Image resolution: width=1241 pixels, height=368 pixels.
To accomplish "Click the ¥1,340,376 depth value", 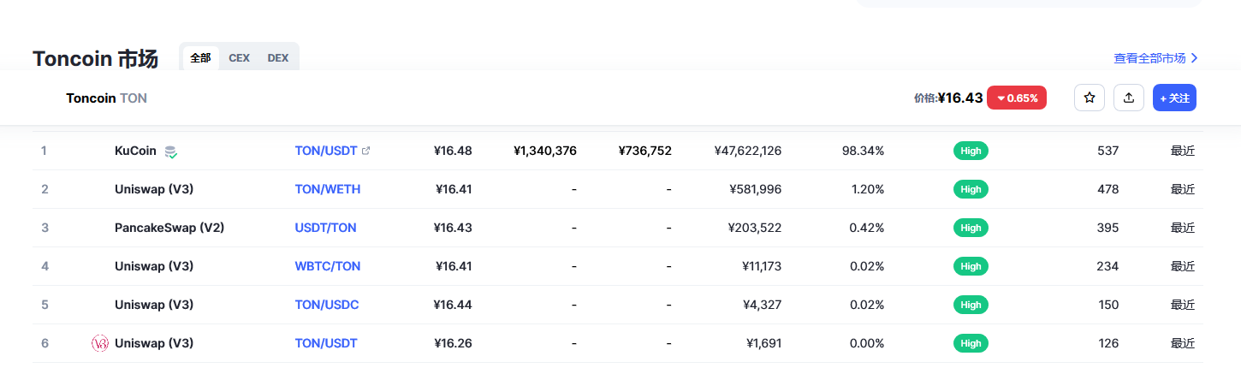I will point(545,151).
